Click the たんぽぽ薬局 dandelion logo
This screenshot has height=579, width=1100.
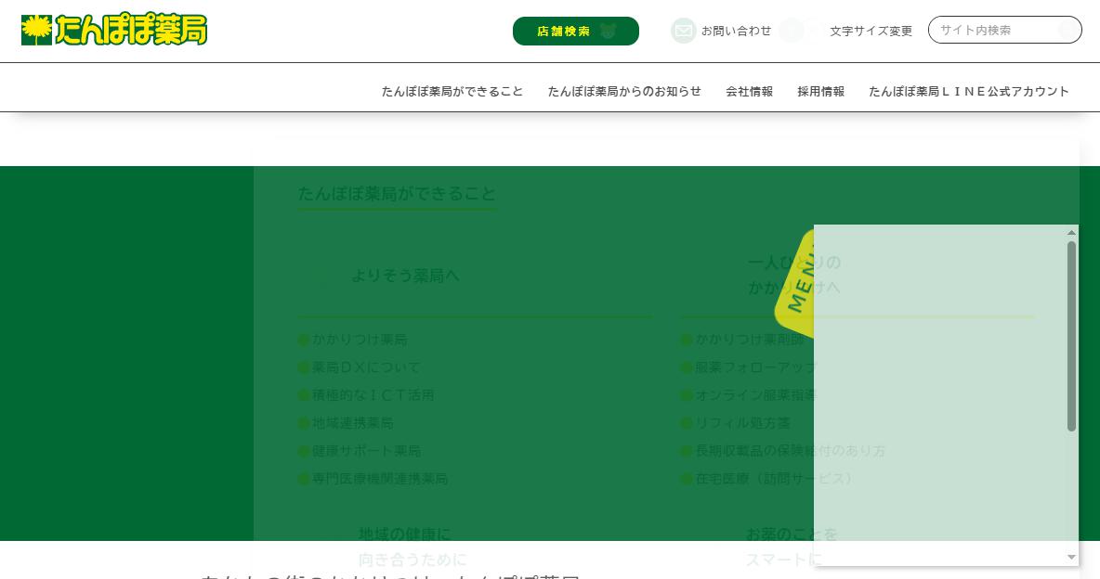click(x=114, y=30)
